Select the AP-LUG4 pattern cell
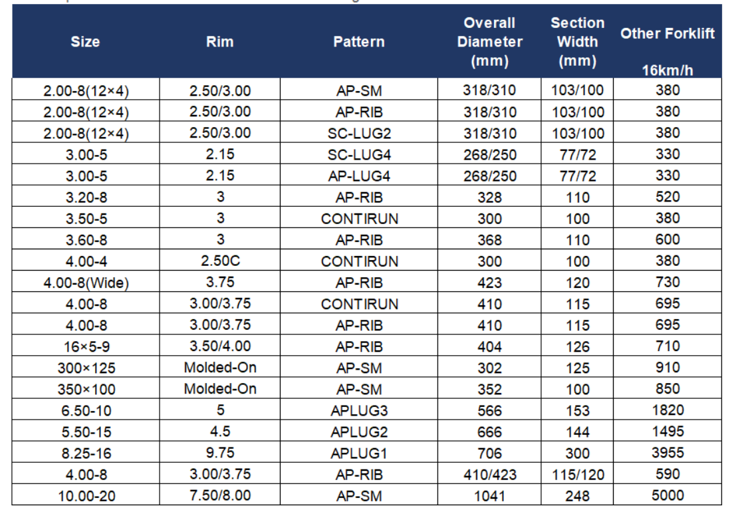This screenshot has height=506, width=736. pyautogui.click(x=359, y=176)
